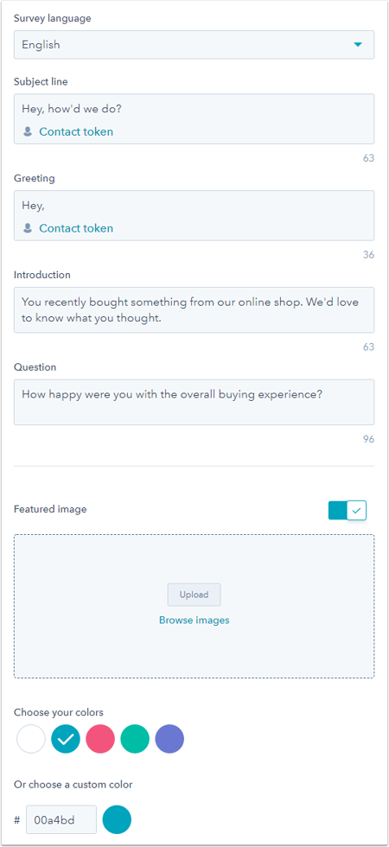Choose the pink color swatch
389x847 pixels.
[100, 739]
